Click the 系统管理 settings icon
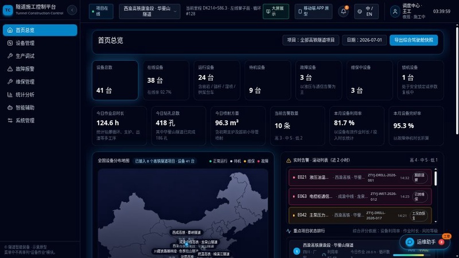Image resolution: width=459 pixels, height=258 pixels. [x=10, y=120]
